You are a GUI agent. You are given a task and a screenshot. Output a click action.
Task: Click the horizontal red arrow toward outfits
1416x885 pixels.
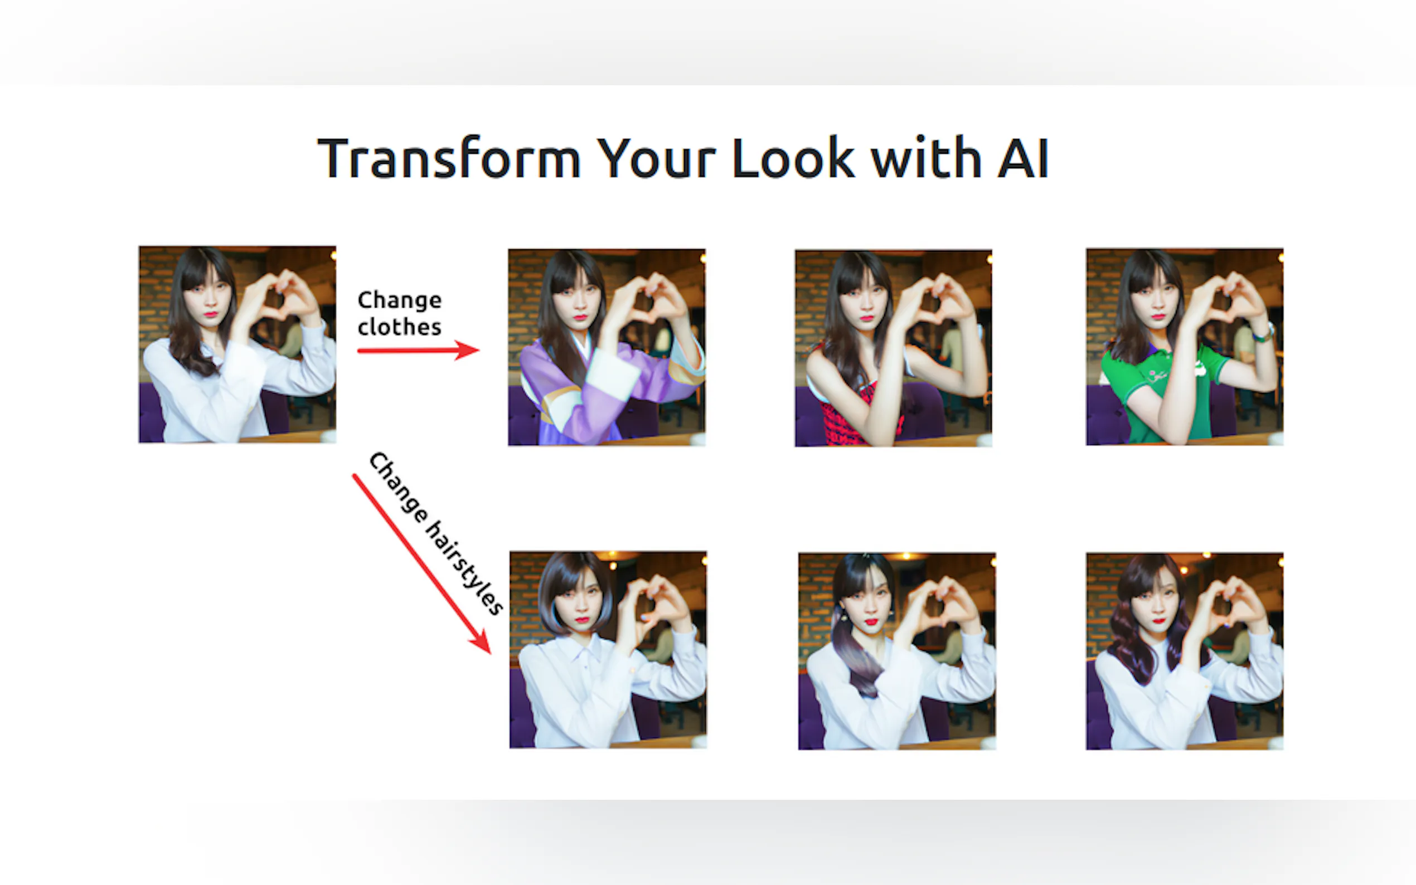coord(419,350)
